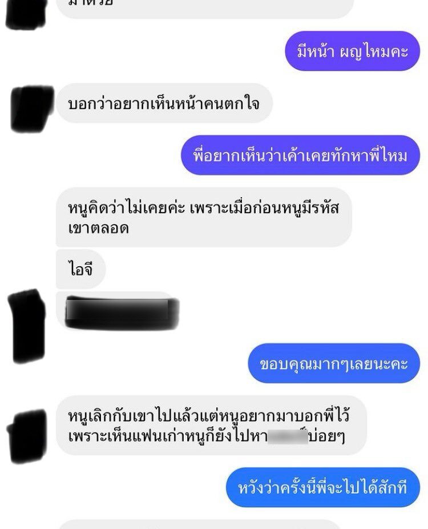
Task: Tap the word 'บ่อยๆ' after the blurred name
Action: (x=326, y=436)
